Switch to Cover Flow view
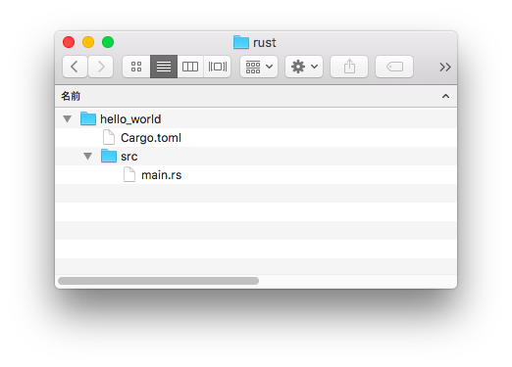 pyautogui.click(x=218, y=67)
